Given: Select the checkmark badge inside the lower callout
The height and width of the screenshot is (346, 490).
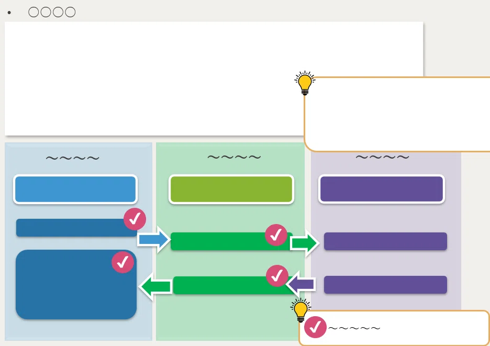Looking at the screenshot, I should (315, 327).
